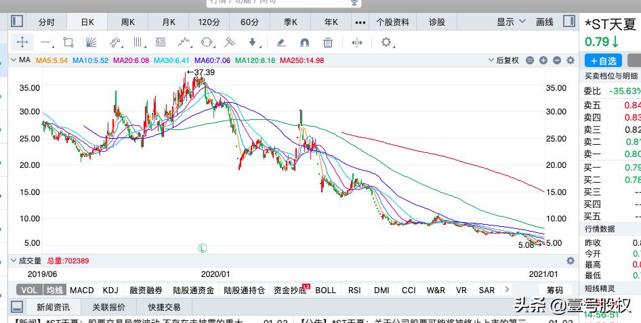
Task: Show more indicators with right arrow
Action: (x=507, y=290)
